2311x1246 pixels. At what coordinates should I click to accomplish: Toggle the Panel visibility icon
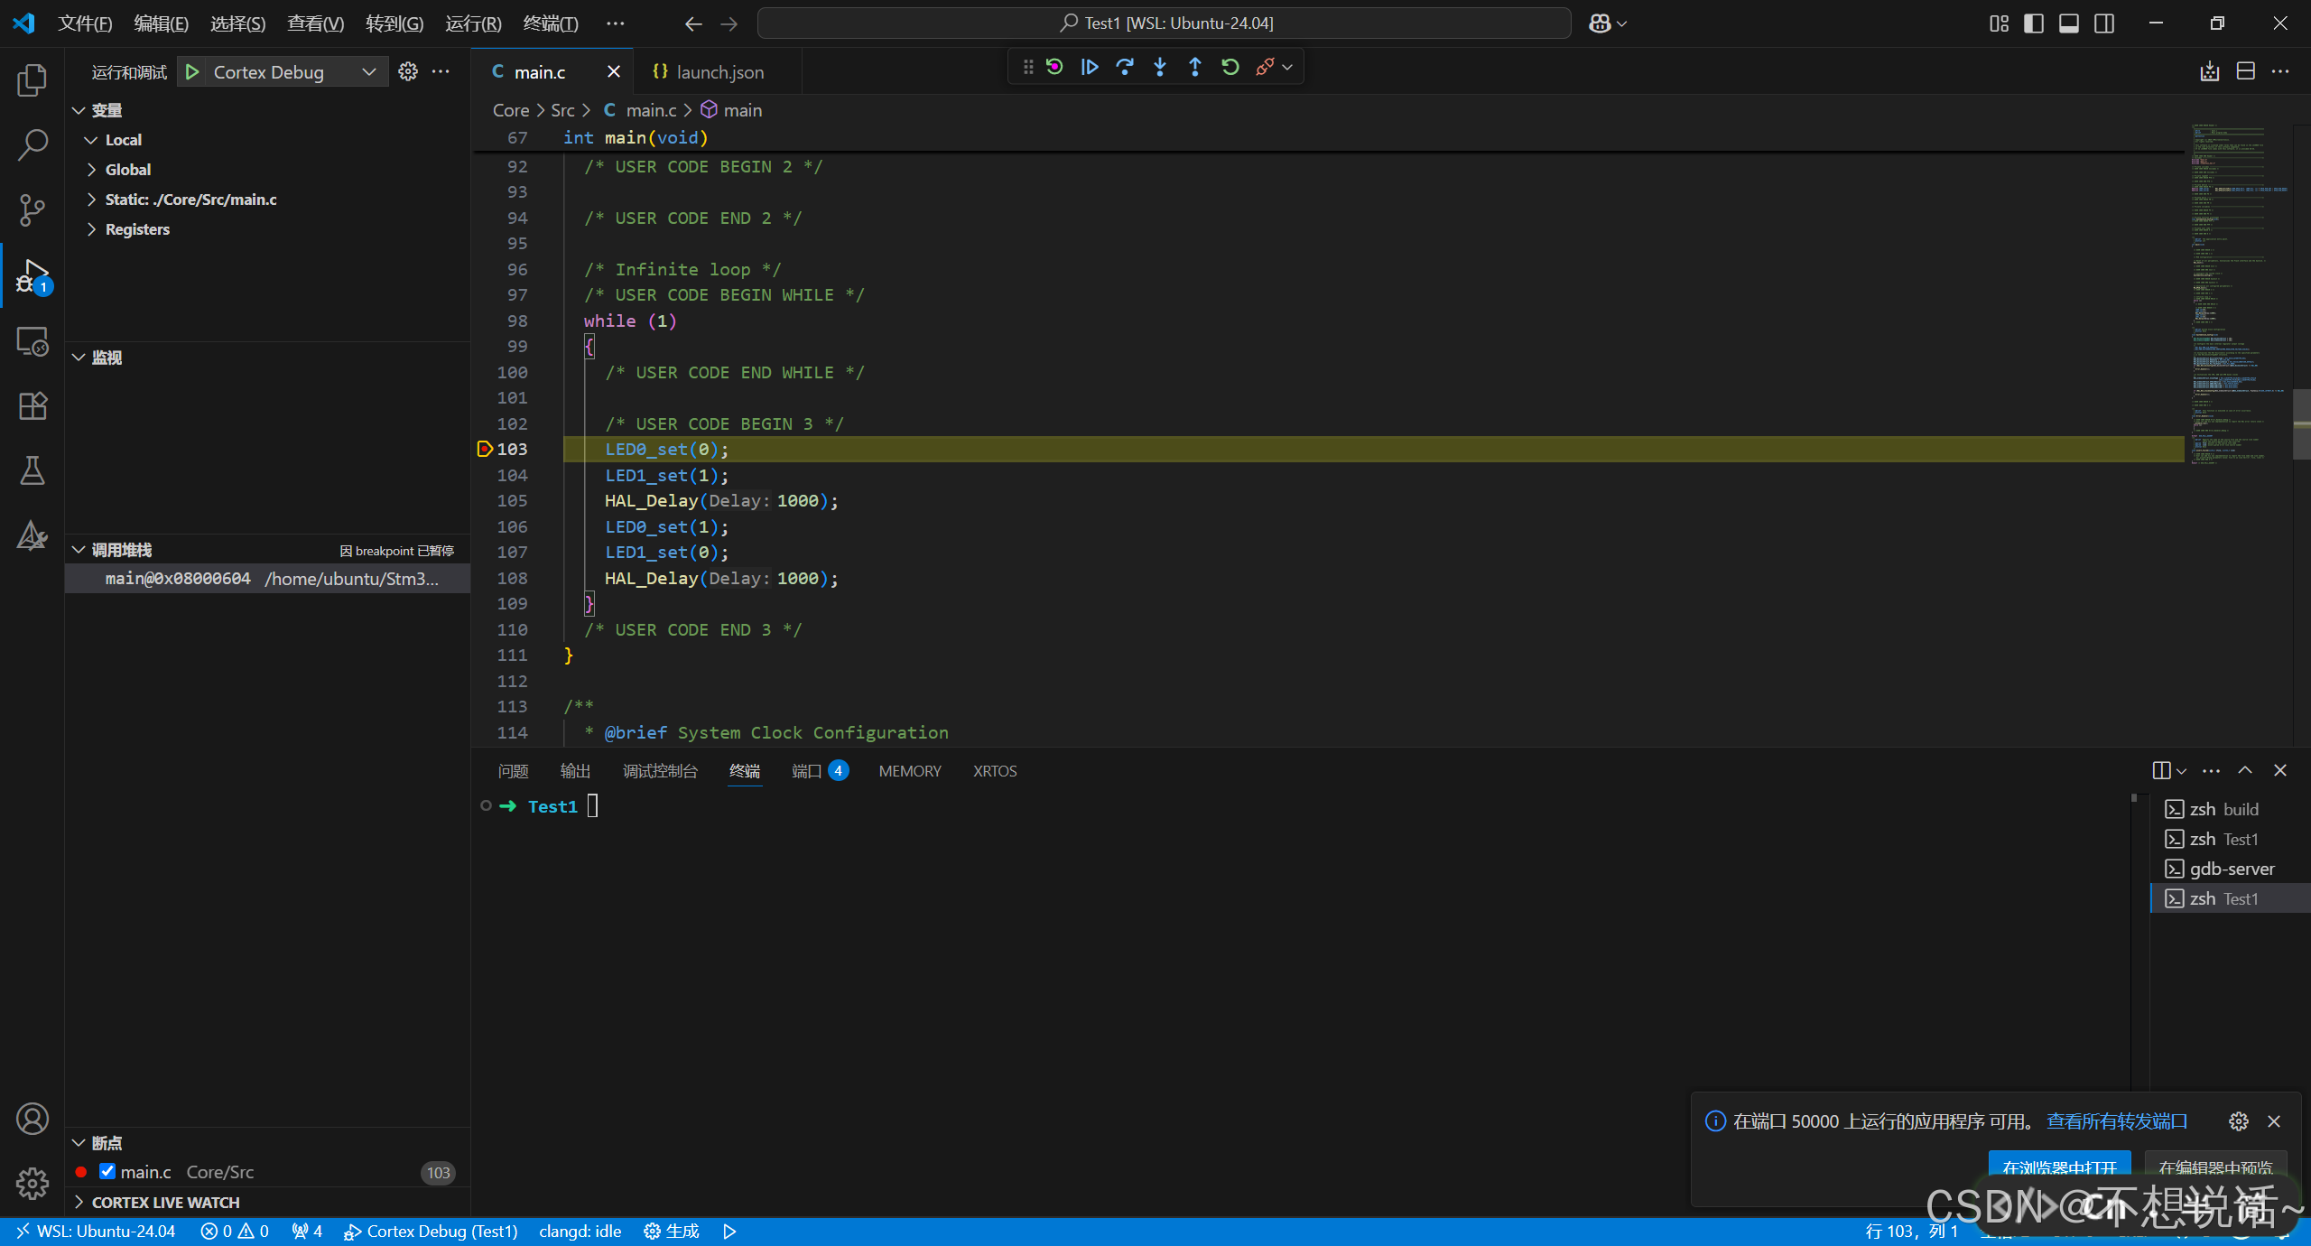coord(2069,23)
